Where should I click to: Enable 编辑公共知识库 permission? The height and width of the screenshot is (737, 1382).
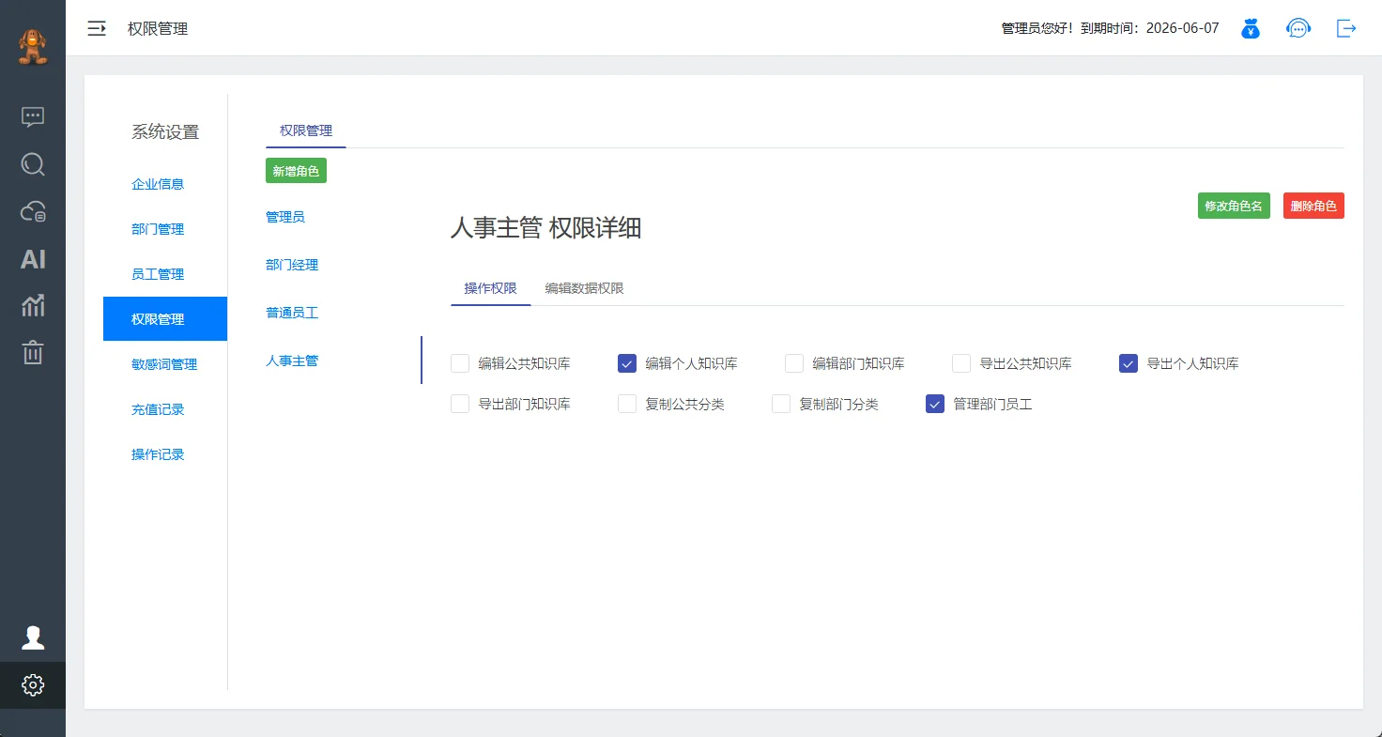(460, 363)
